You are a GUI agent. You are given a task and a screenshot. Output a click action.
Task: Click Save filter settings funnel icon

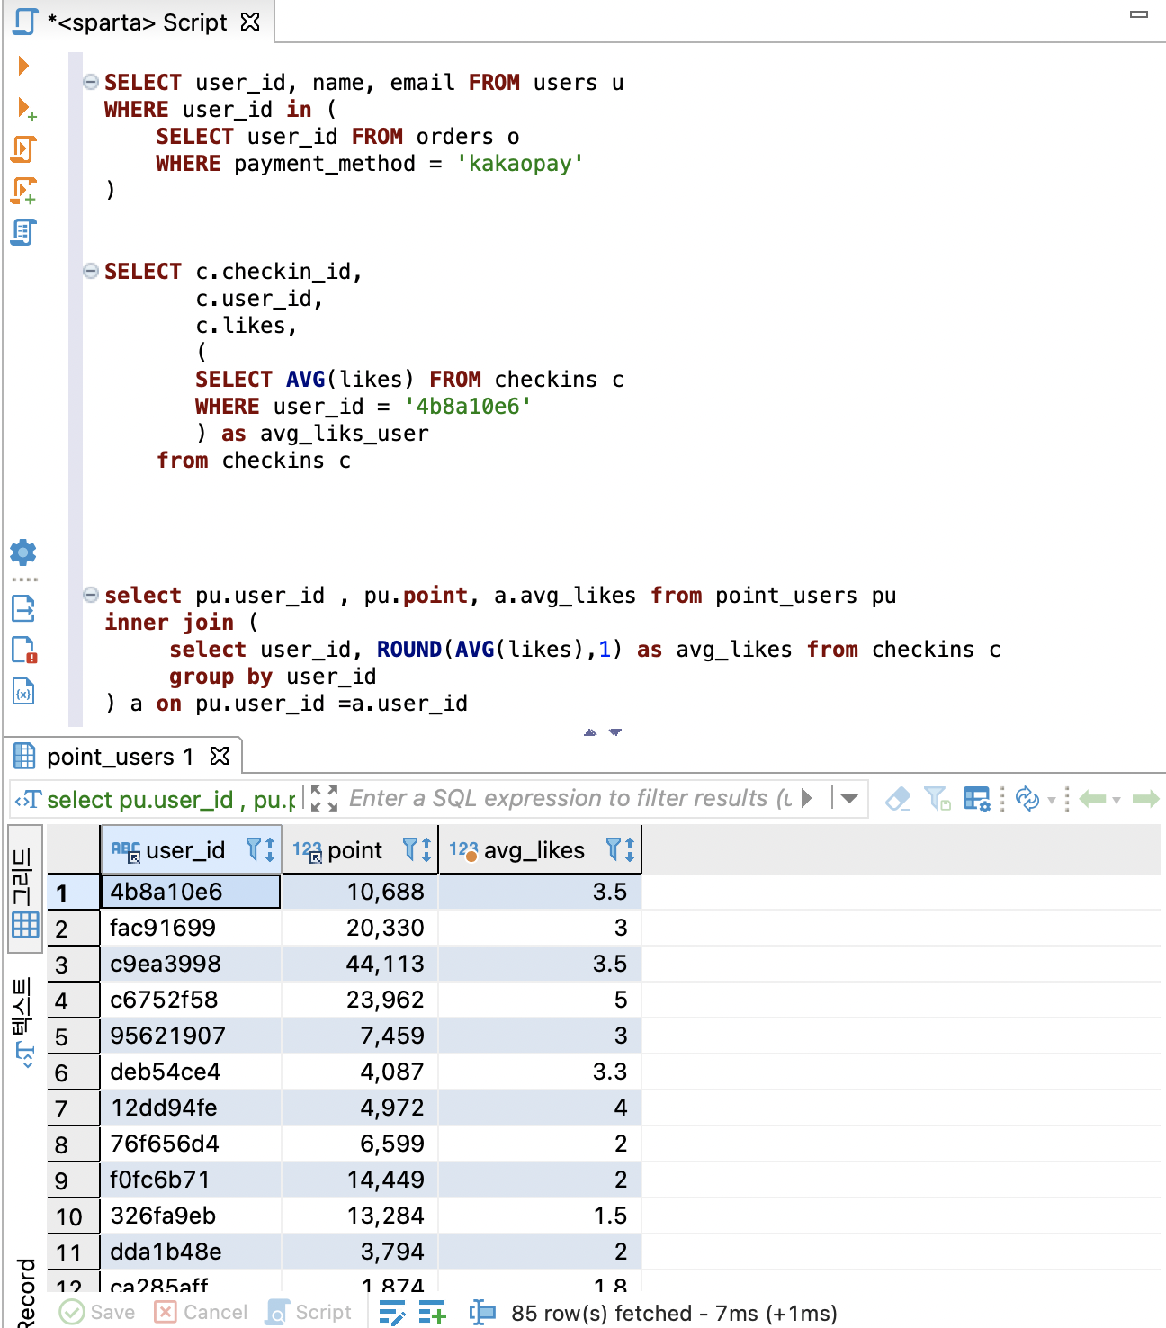pos(937,798)
